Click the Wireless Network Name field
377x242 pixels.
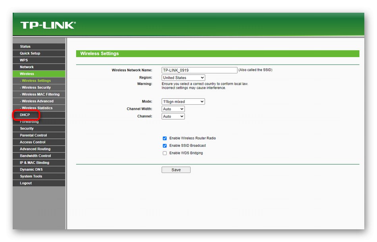199,70
